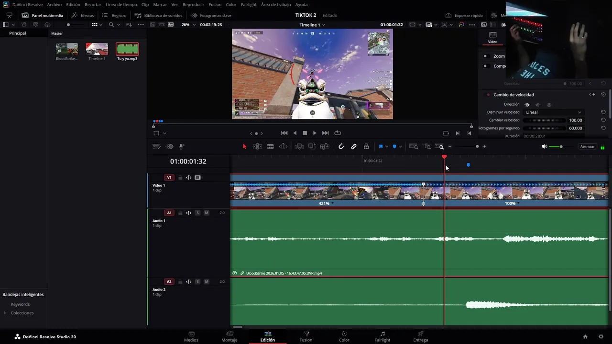This screenshot has height=344, width=612.
Task: Toggle timeline snapping magnet
Action: tap(341, 147)
